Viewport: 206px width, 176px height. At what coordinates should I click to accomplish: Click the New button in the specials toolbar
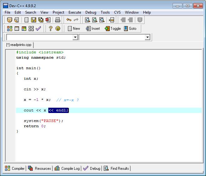(74, 28)
